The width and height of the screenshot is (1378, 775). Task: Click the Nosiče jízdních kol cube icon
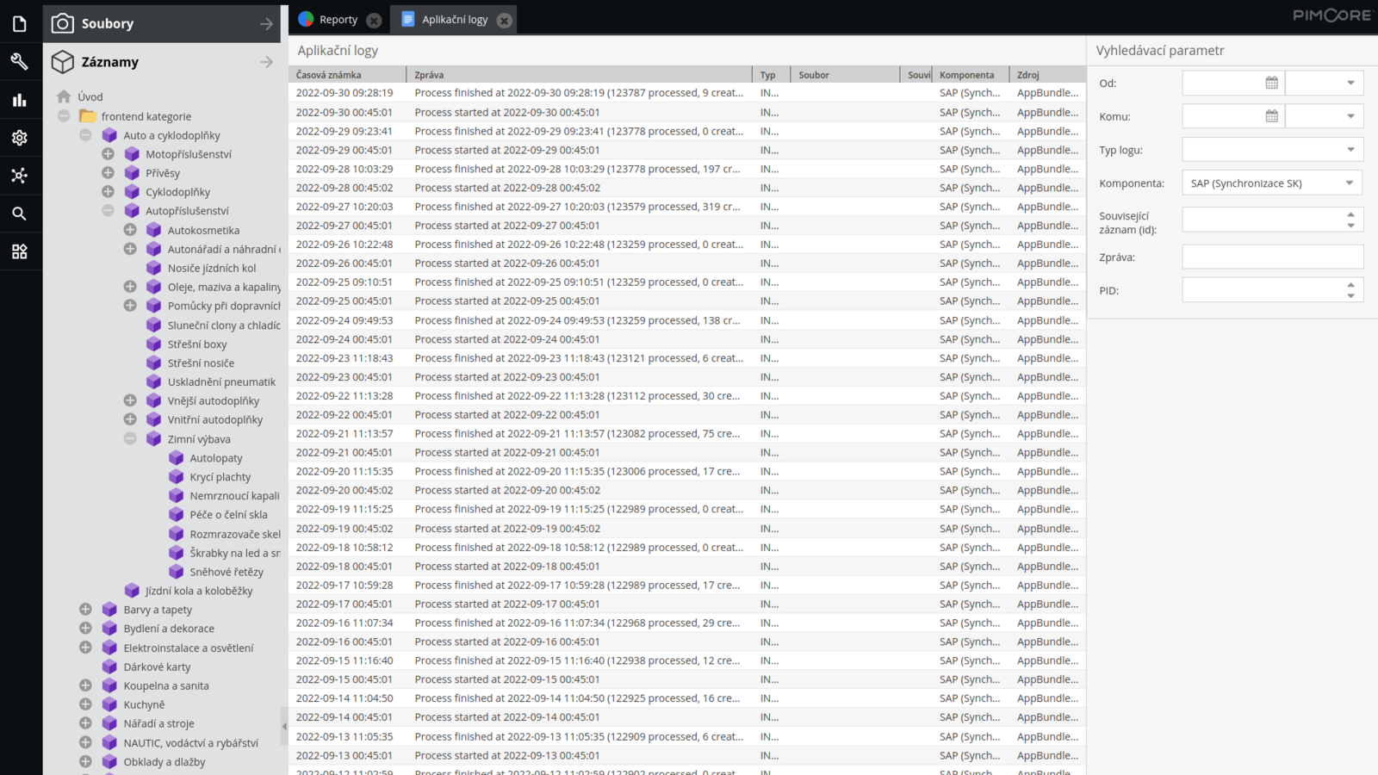[154, 268]
